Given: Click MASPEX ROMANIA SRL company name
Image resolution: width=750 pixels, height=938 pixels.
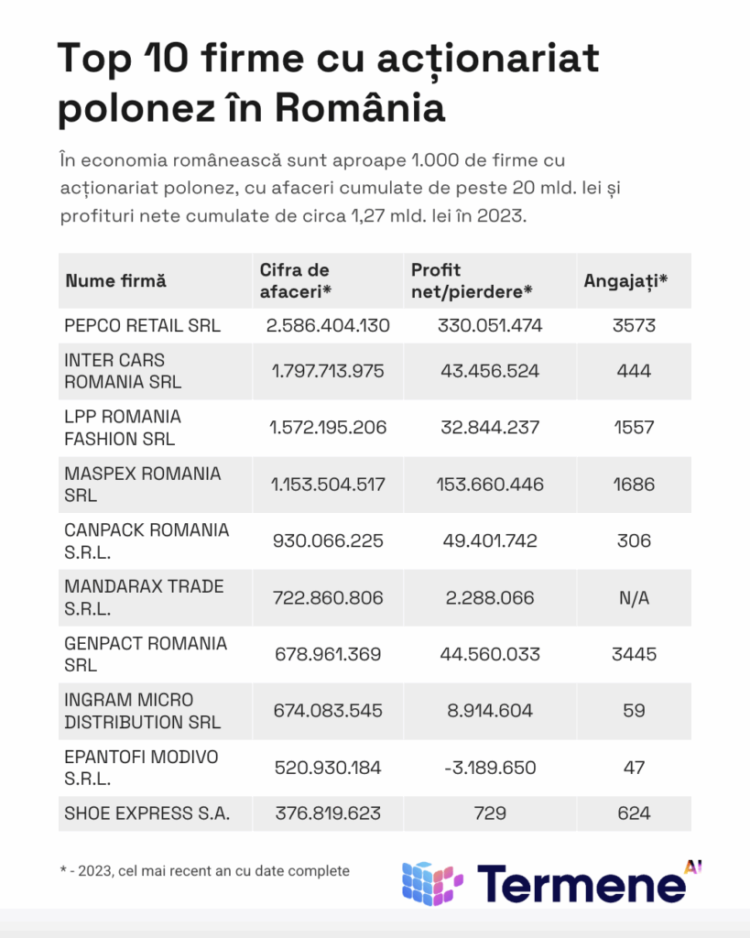Looking at the screenshot, I should pos(142,485).
